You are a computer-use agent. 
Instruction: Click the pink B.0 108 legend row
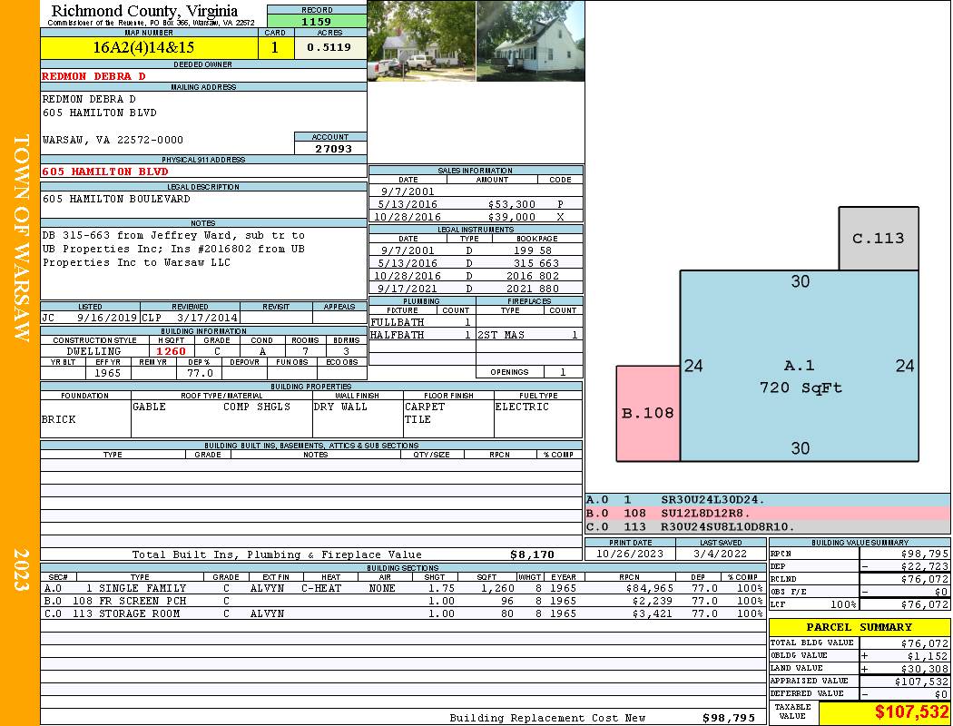click(x=767, y=513)
